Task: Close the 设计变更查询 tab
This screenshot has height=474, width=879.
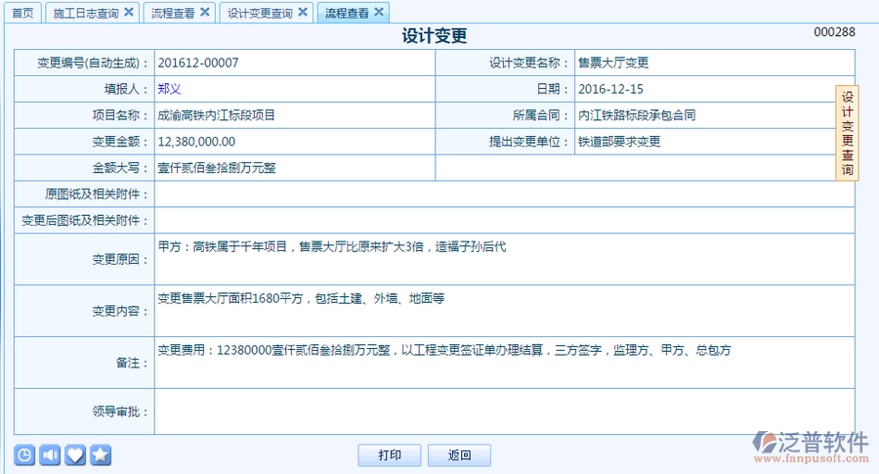Action: tap(302, 12)
